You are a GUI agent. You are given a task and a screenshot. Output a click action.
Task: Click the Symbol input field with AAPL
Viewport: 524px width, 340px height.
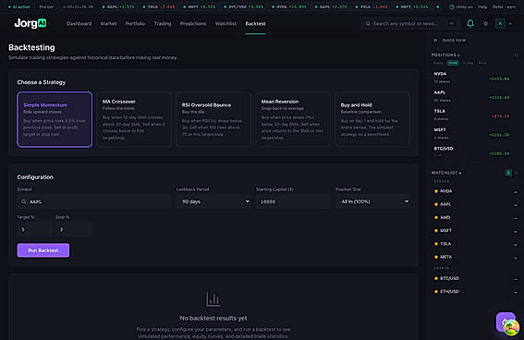[94, 201]
